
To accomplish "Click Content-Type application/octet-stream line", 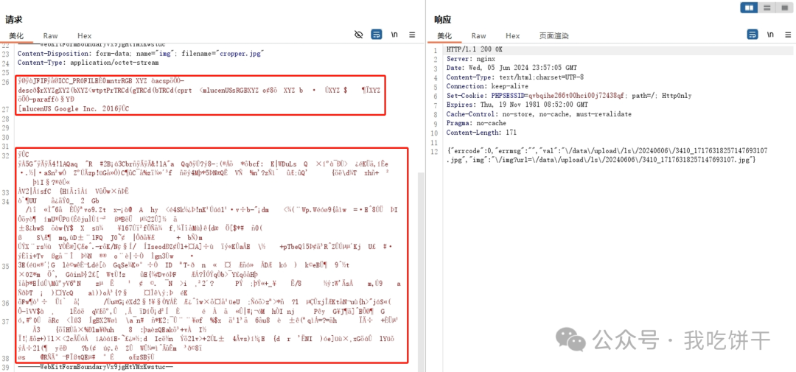I will coord(88,63).
